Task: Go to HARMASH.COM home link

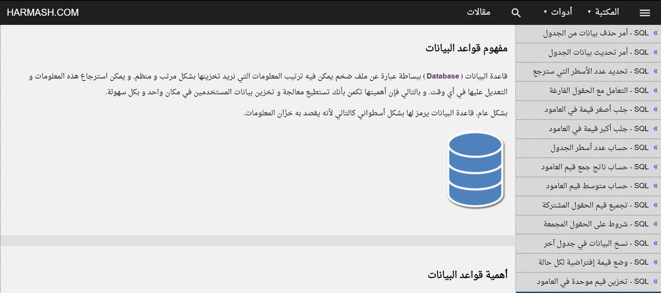Action: (43, 12)
